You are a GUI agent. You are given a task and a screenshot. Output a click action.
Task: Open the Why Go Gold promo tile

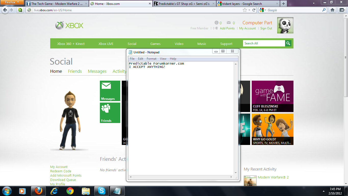point(273,129)
